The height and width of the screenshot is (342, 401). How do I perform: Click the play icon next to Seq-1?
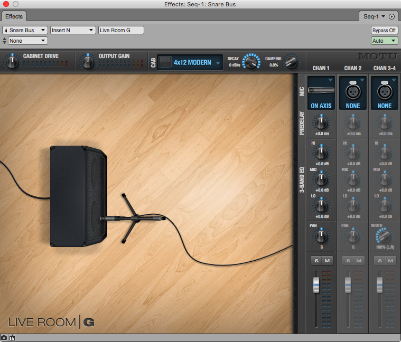[x=391, y=16]
